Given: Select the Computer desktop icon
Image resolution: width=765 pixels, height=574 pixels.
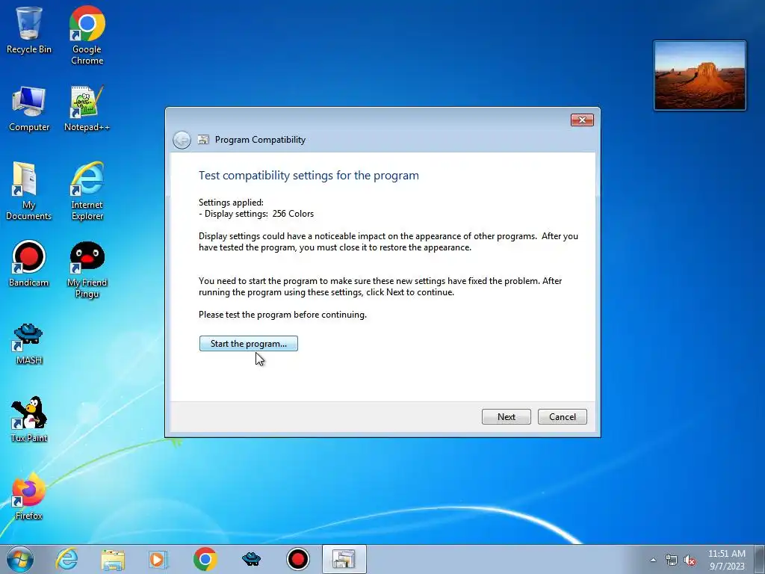Looking at the screenshot, I should click(29, 109).
